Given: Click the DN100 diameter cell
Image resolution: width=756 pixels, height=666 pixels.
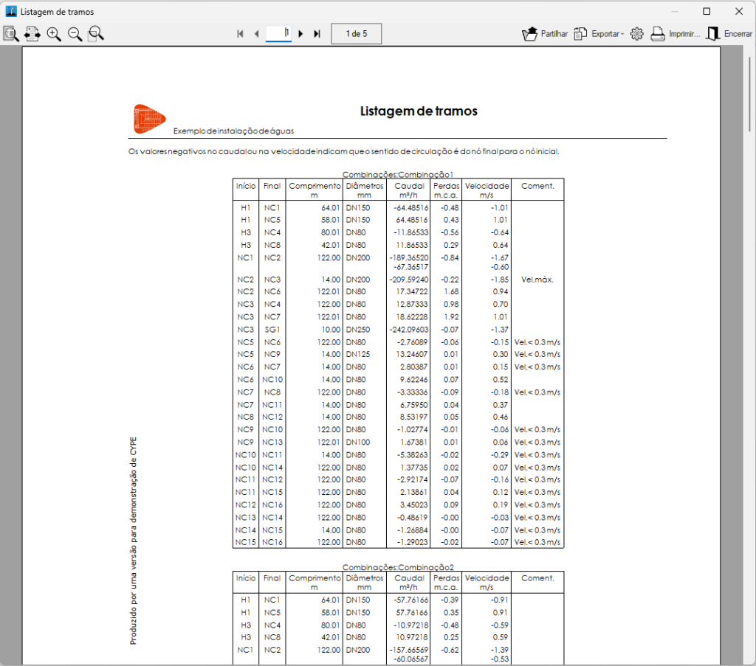Looking at the screenshot, I should tap(358, 442).
